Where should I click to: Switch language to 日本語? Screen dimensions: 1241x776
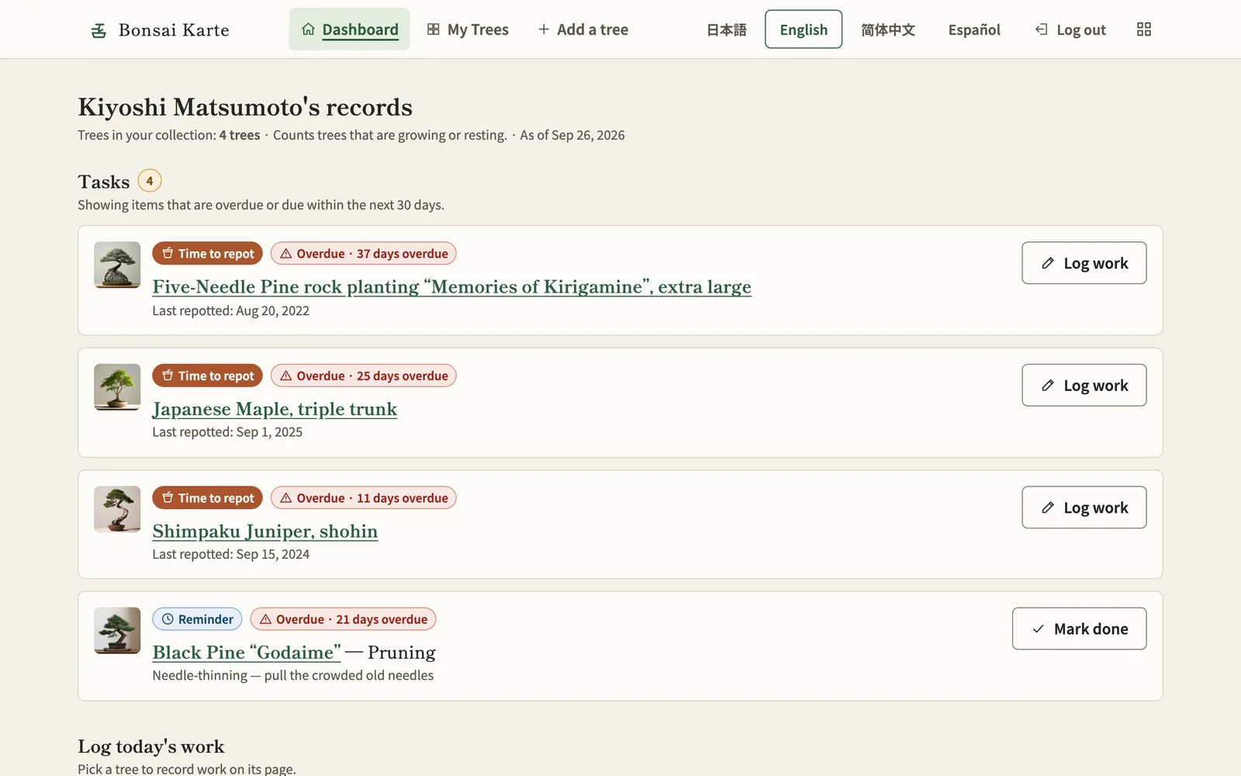coord(727,29)
